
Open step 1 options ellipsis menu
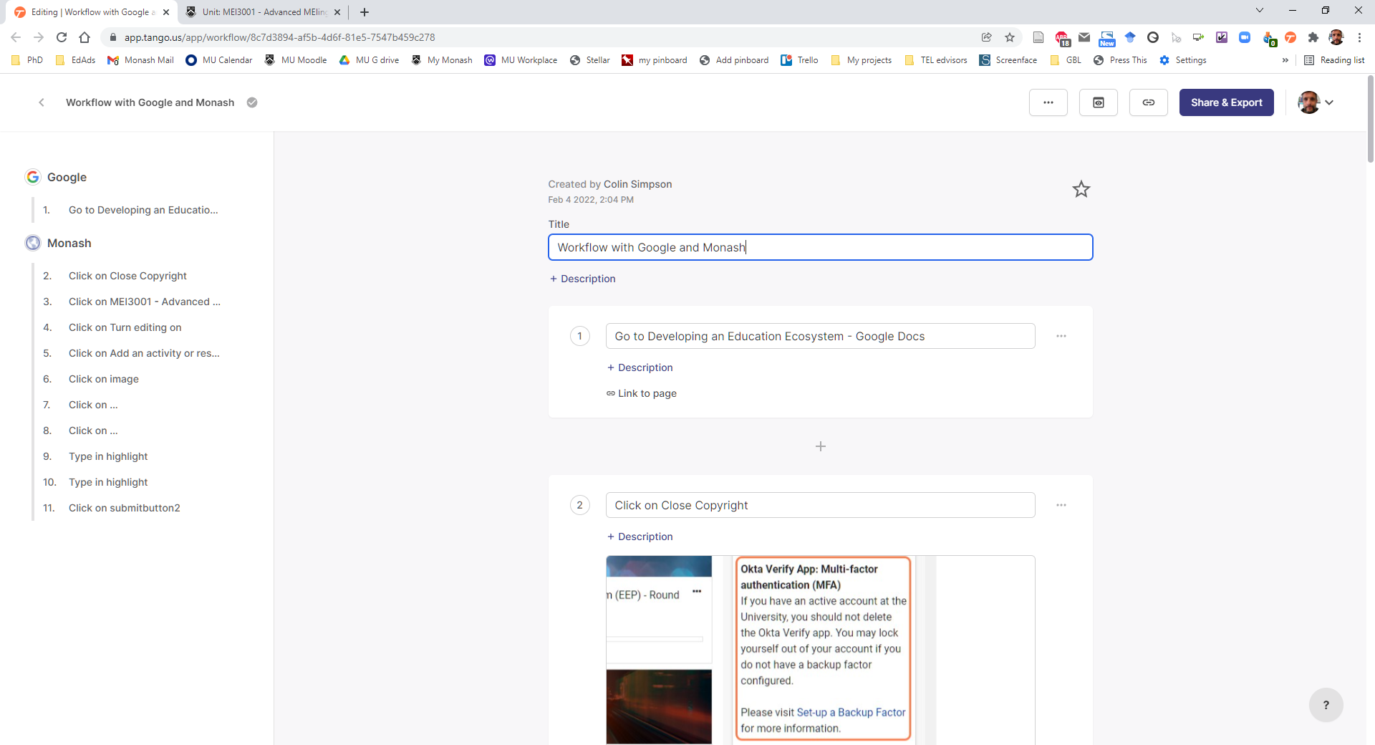coord(1061,336)
